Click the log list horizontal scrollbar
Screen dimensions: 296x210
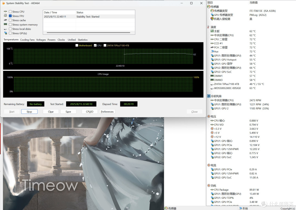[89, 32]
